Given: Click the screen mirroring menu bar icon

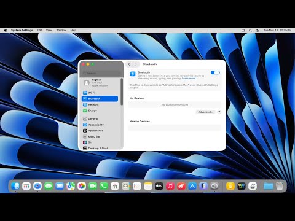Looking at the screenshot, I should pos(243,30).
